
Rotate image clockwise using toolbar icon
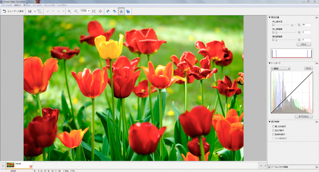click(114, 11)
